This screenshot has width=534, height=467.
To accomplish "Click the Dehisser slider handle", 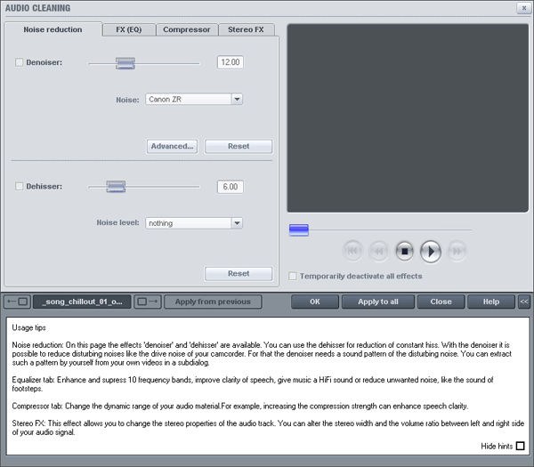I will click(x=116, y=187).
